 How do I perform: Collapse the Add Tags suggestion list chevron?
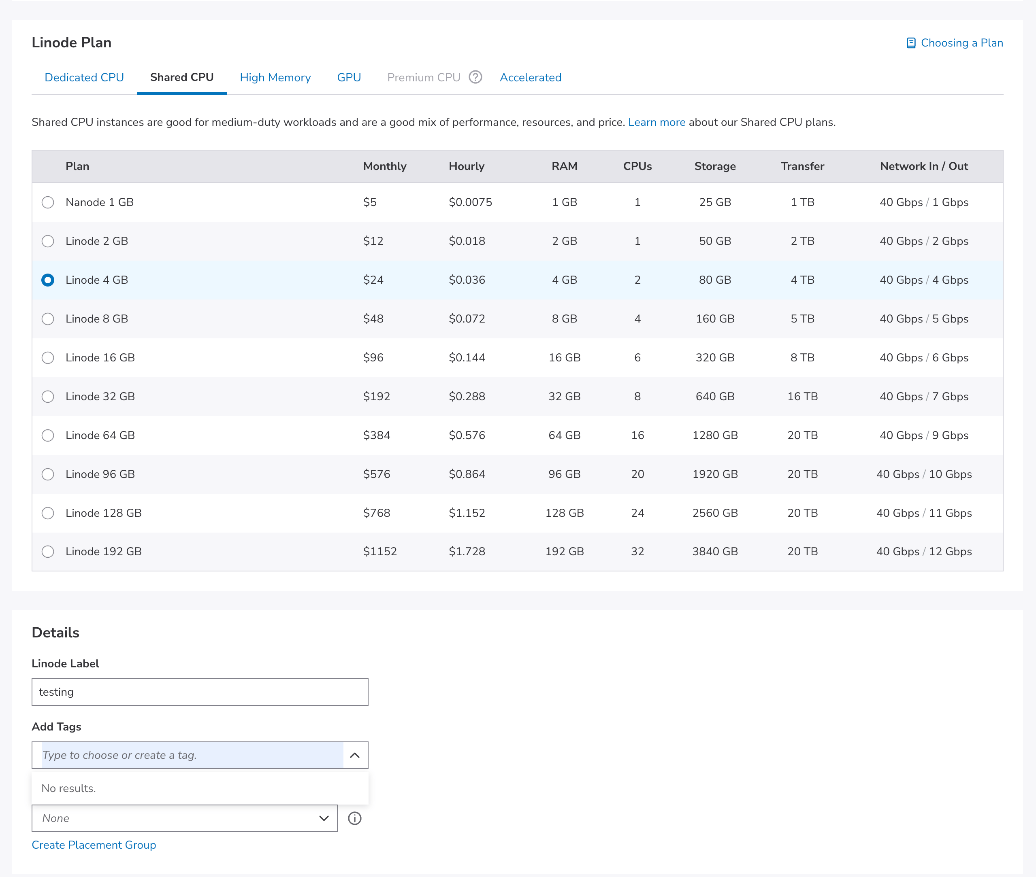click(x=355, y=755)
